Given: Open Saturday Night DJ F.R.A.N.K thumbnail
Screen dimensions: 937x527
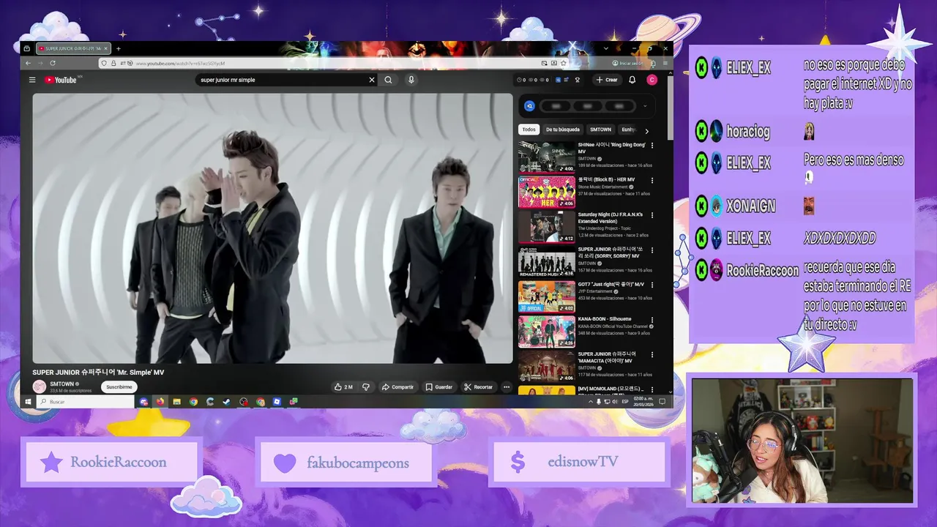Looking at the screenshot, I should point(547,227).
